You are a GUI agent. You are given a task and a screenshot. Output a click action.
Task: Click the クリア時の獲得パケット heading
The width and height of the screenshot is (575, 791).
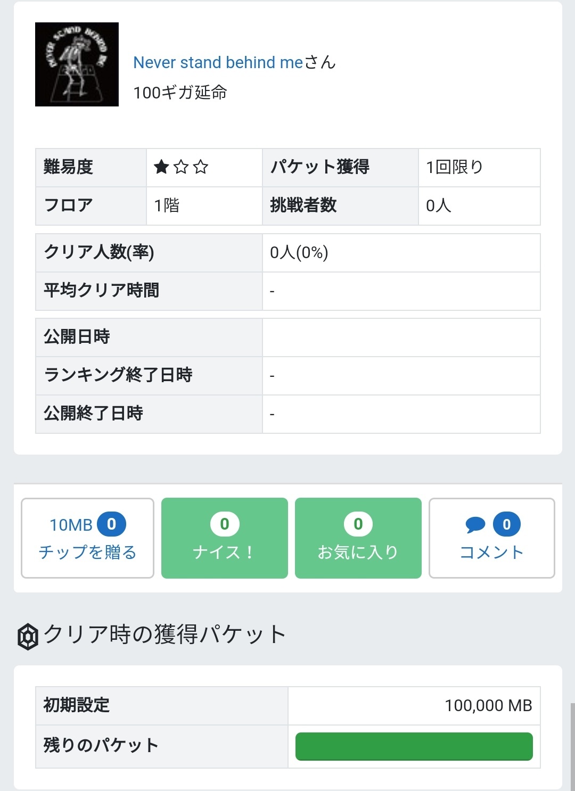coord(165,635)
